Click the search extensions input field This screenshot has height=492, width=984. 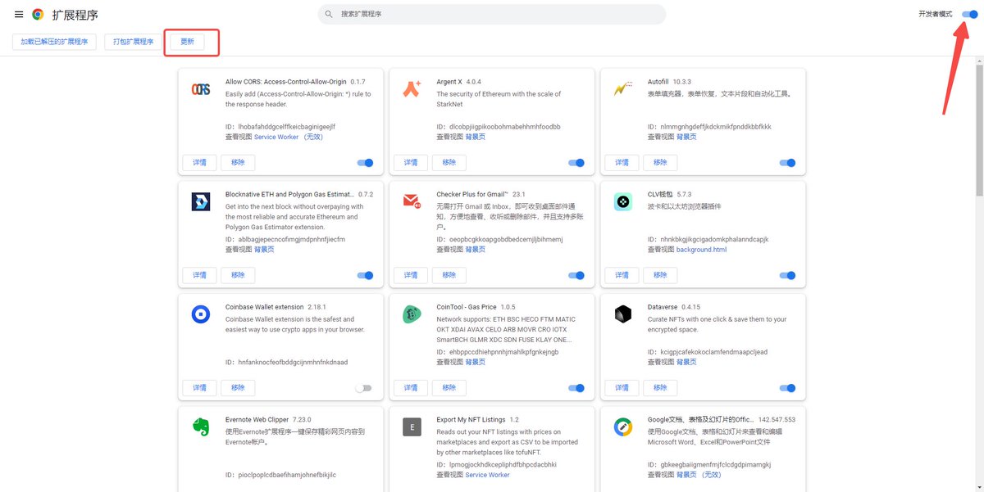pyautogui.click(x=492, y=14)
